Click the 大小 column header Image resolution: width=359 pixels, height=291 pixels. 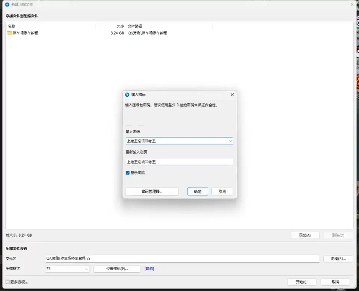[x=120, y=26]
